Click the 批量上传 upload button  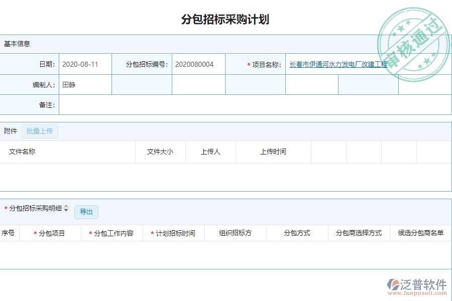coord(39,131)
